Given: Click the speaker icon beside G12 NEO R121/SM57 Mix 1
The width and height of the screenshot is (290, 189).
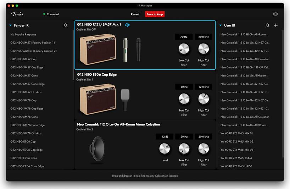Looking at the screenshot, I should tap(127, 25).
